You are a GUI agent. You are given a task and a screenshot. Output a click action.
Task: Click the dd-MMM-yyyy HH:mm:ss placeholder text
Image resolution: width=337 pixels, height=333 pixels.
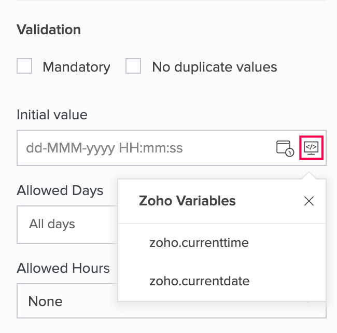pyautogui.click(x=104, y=148)
